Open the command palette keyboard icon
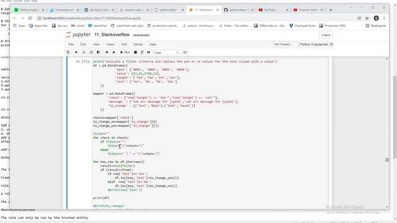397x223 pixels. coord(185,52)
